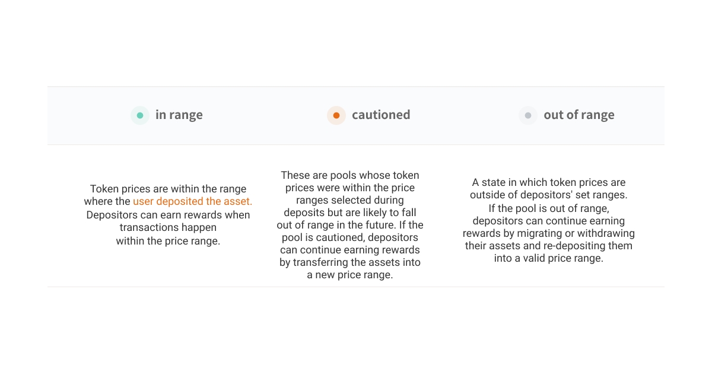
Task: Select the "out of range" heading label
Action: pyautogui.click(x=579, y=115)
